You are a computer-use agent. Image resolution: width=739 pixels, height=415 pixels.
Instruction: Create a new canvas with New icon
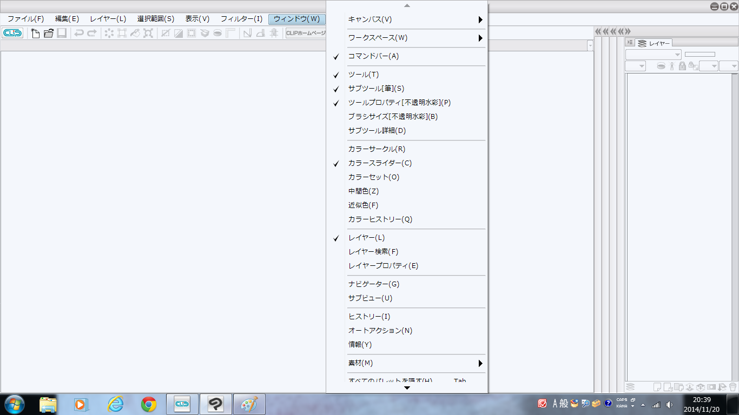pyautogui.click(x=36, y=33)
